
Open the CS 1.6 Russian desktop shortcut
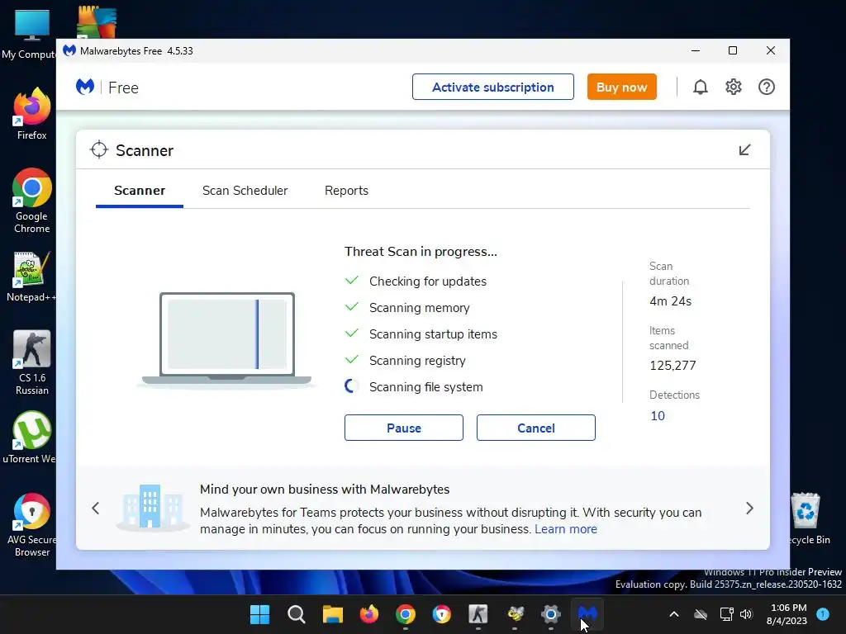32,363
